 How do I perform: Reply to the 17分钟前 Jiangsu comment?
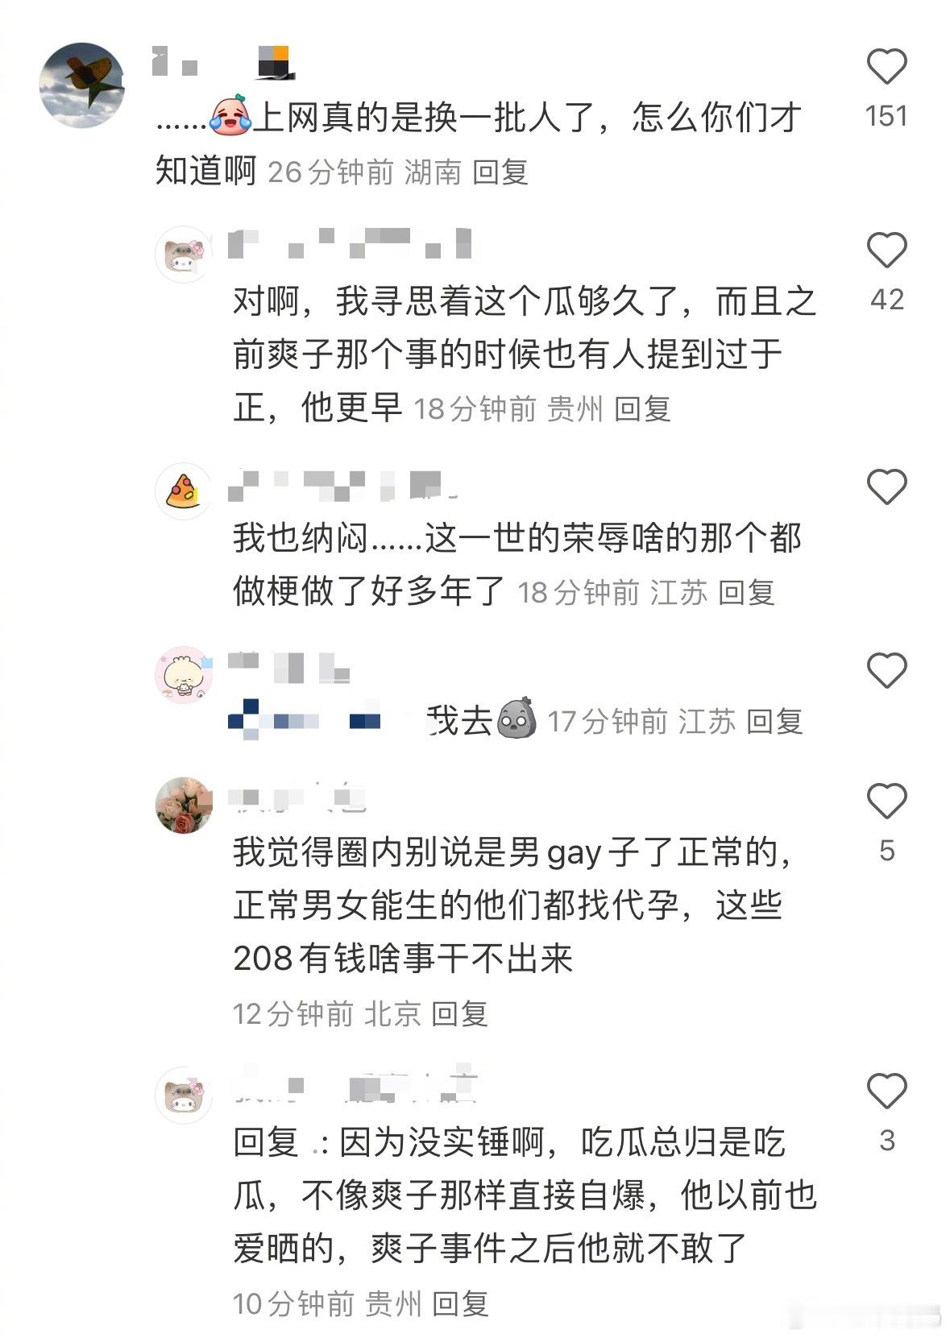(x=774, y=721)
